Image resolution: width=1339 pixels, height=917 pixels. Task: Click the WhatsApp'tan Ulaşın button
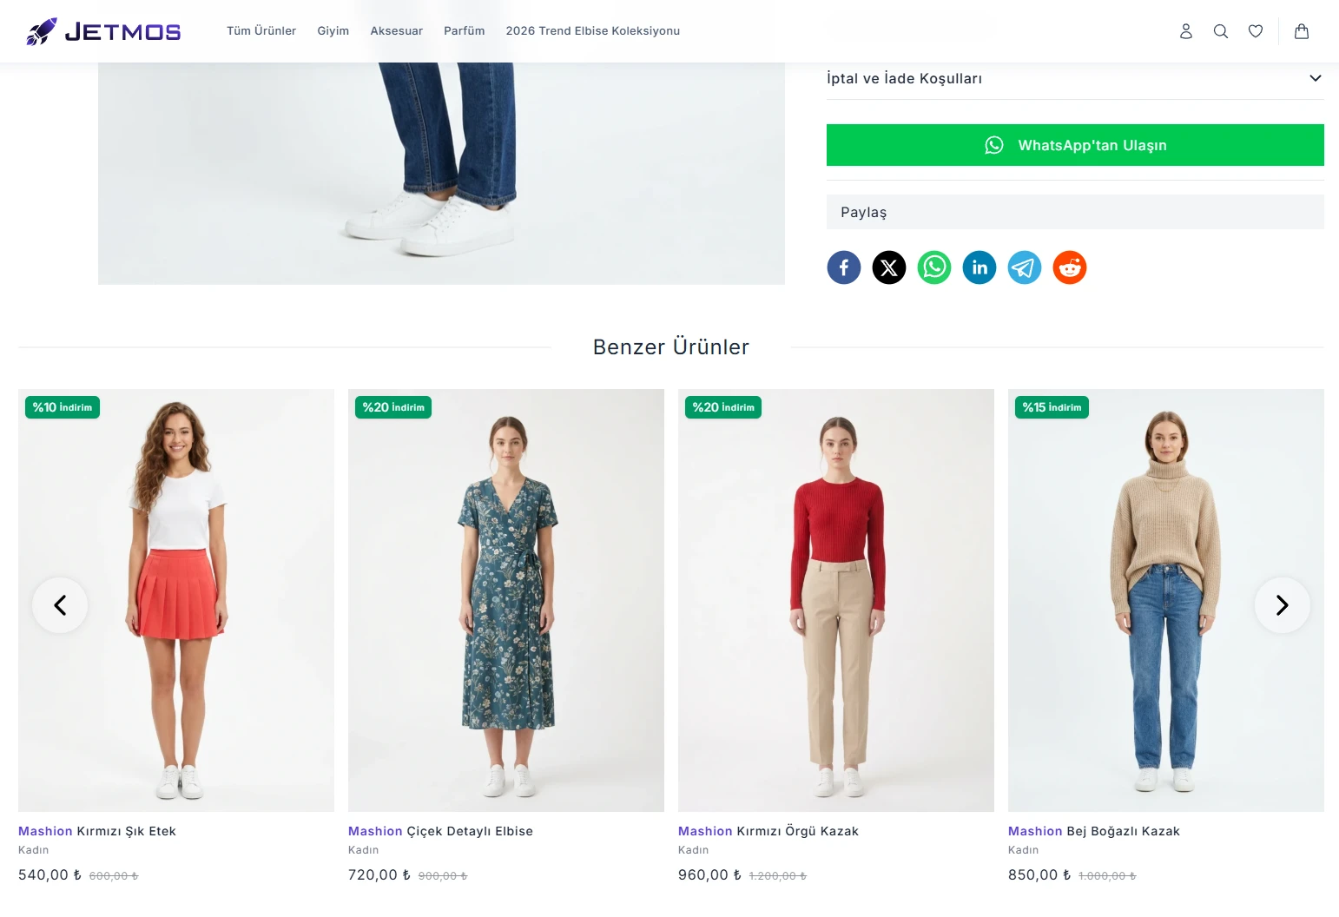tap(1075, 145)
